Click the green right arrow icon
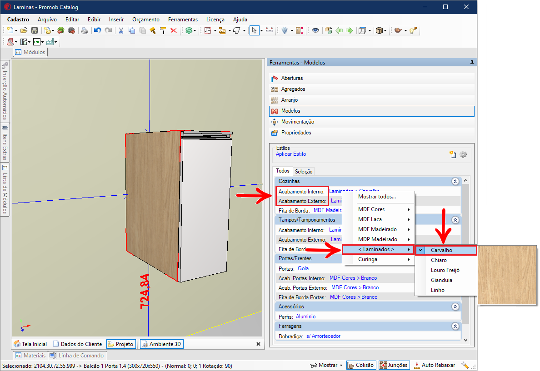The image size is (540, 371). pos(350,30)
